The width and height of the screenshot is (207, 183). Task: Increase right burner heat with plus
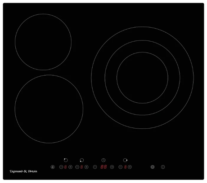point(130,167)
